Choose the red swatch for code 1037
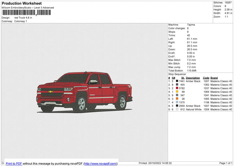This screenshot has width=234, height=166. pyautogui.click(x=177, y=88)
